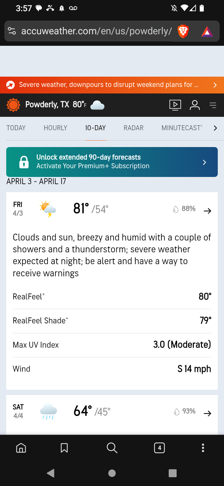Viewport: 224px width, 486px height.
Task: Tap the AccuWeather sun logo
Action: (x=13, y=105)
